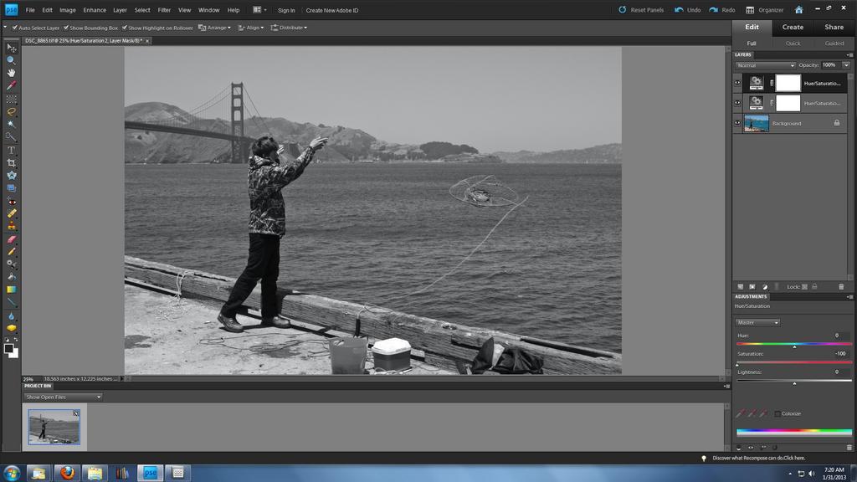
Task: Select the photo thumbnail in Project Bin
Action: coord(54,427)
